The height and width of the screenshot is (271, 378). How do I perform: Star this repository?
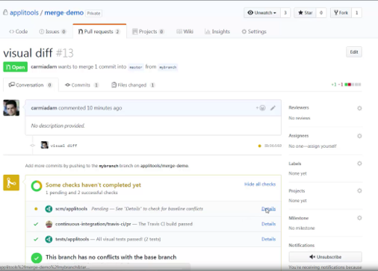click(305, 13)
